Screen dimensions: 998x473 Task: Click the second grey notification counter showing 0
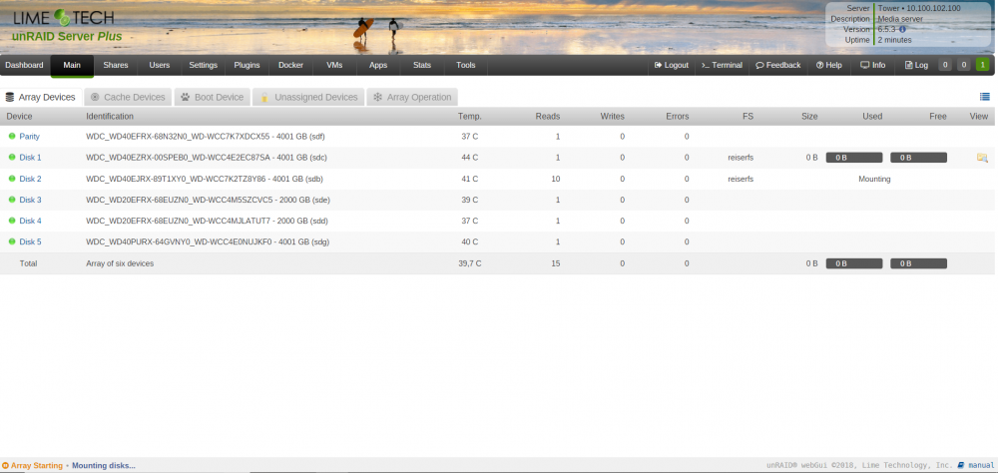pyautogui.click(x=964, y=65)
